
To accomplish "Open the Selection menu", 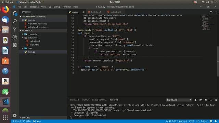I will click(x=34, y=7).
